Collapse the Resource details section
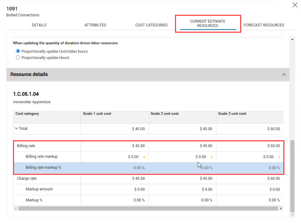 tap(284, 74)
